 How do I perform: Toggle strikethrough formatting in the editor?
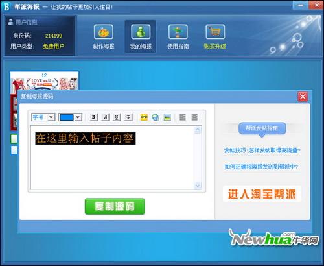point(128,117)
